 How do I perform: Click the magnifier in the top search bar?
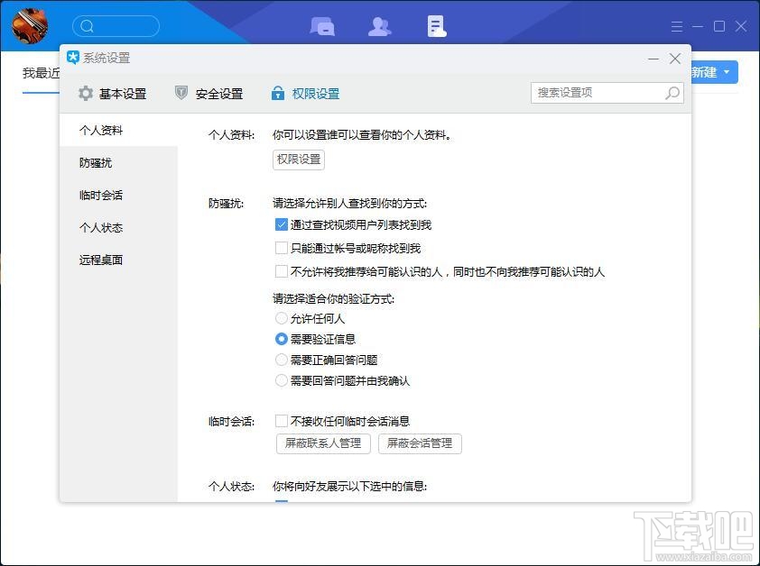point(87,25)
